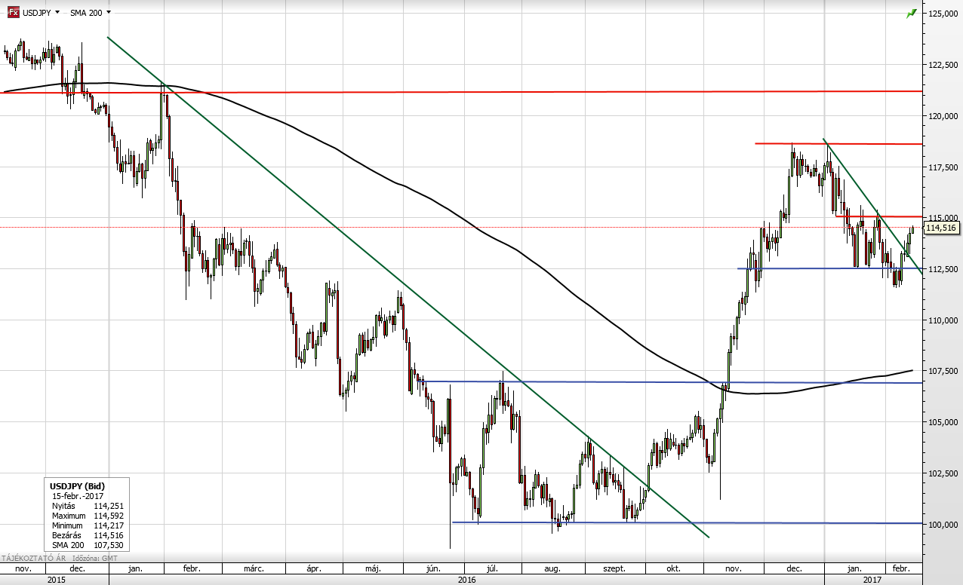Click the green arrow icon in top-right corner
This screenshot has width=963, height=585.
(x=912, y=13)
